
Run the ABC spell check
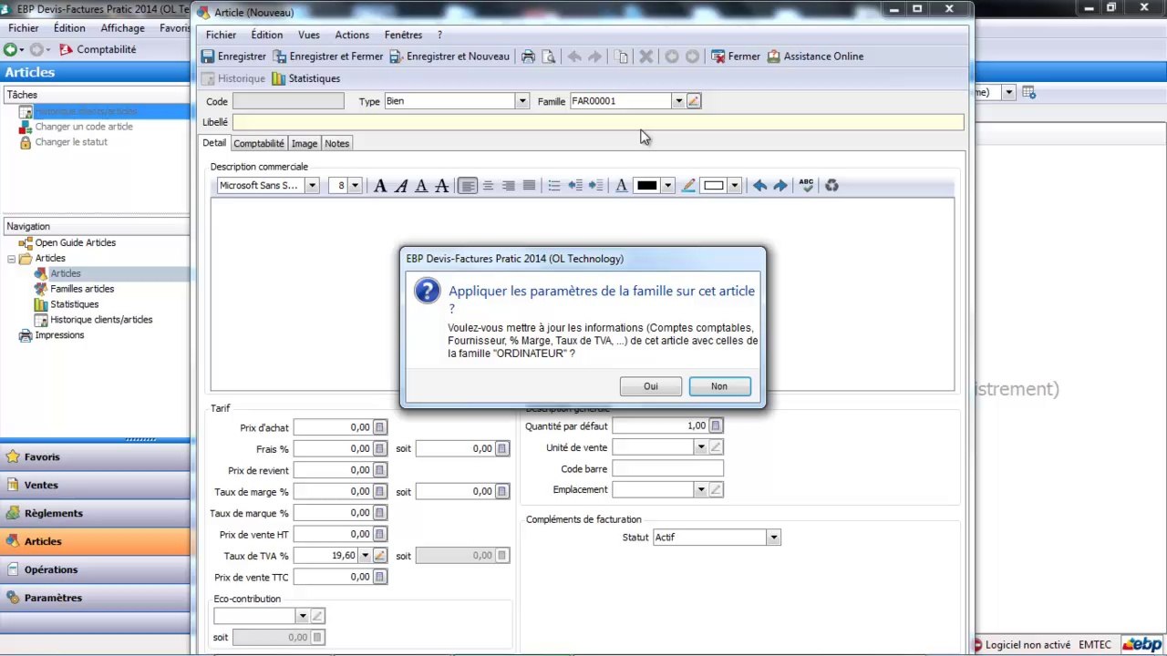[806, 185]
